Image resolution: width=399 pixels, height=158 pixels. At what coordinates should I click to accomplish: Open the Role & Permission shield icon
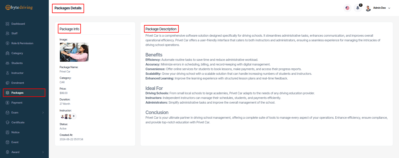[x=8, y=43]
